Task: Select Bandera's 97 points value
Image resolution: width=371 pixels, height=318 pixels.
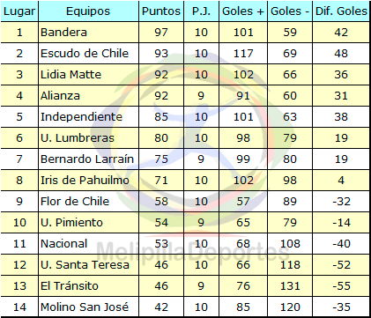Action: [161, 33]
